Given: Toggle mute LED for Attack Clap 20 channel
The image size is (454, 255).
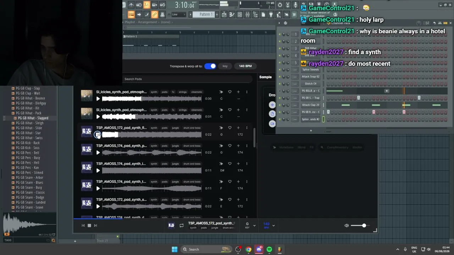Looking at the screenshot, I should coord(279,105).
